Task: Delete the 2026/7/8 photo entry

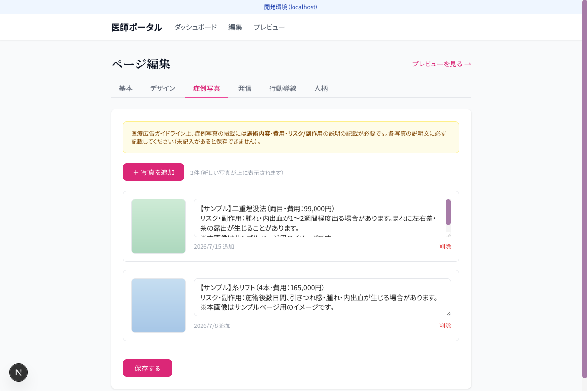Action: (445, 326)
